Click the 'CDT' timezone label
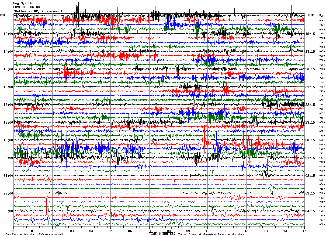This screenshot has height=238, width=326. tap(3, 15)
